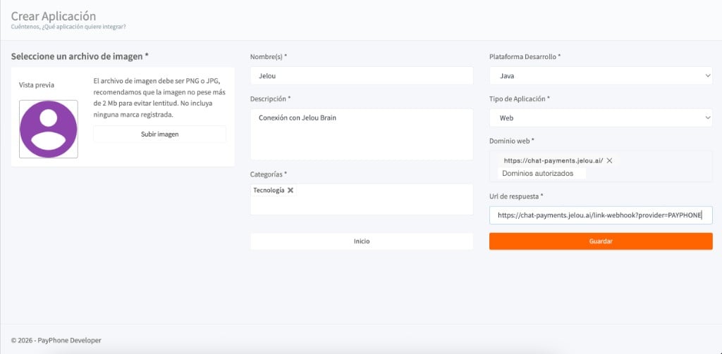Click the Url de respuesta field
Viewport: 722px width, 354px height.
[601, 215]
